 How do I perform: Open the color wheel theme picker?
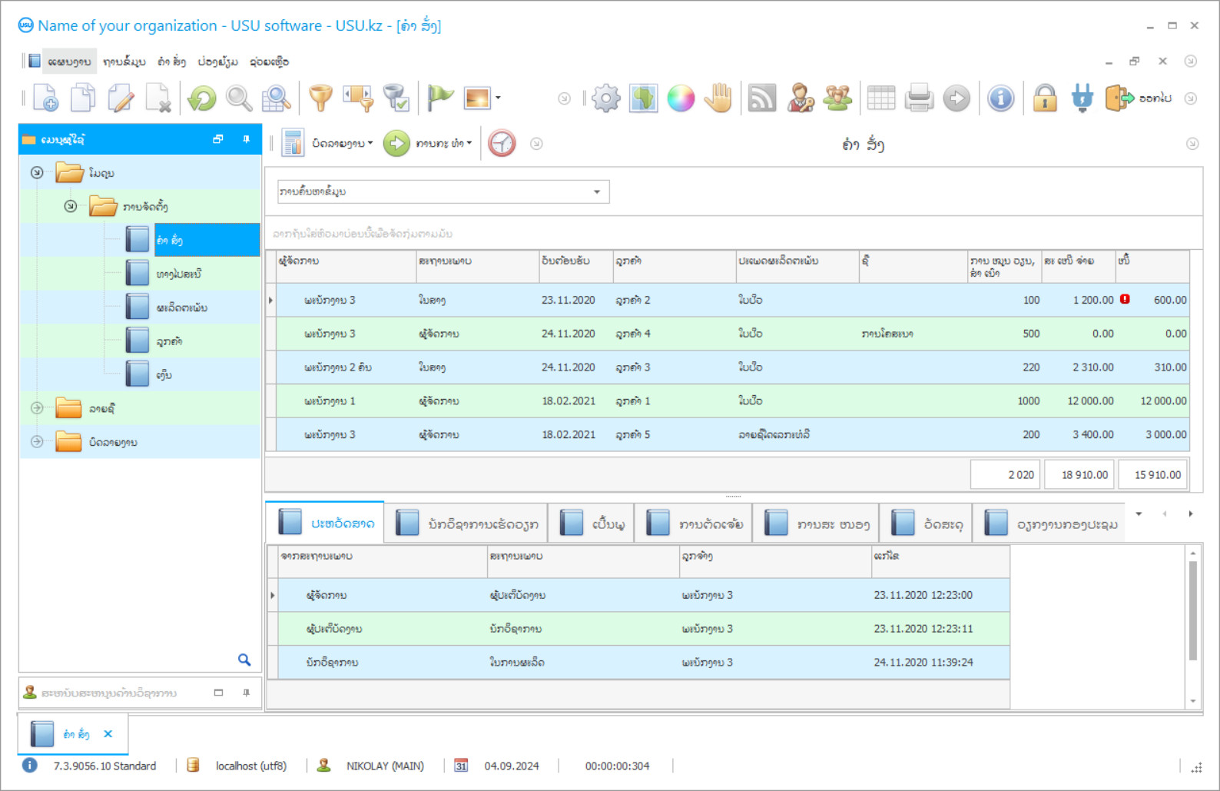pos(681,98)
